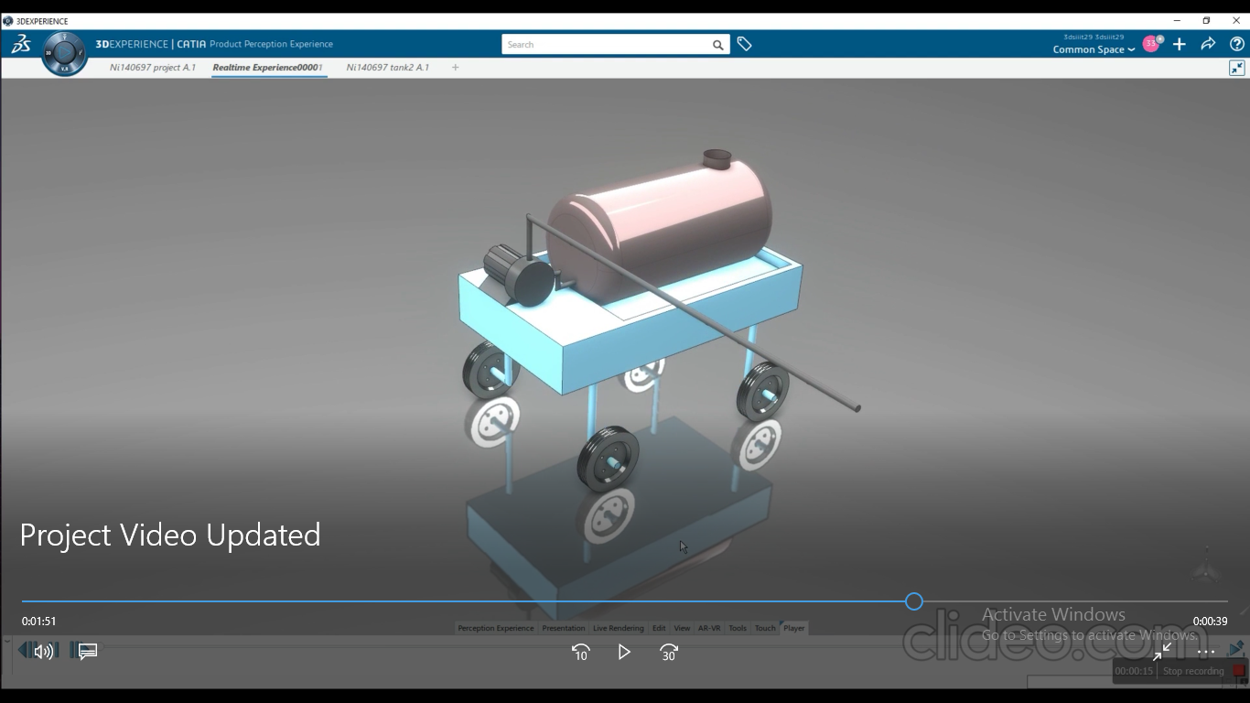Image resolution: width=1250 pixels, height=703 pixels.
Task: Click in the Search input field
Action: pyautogui.click(x=606, y=44)
